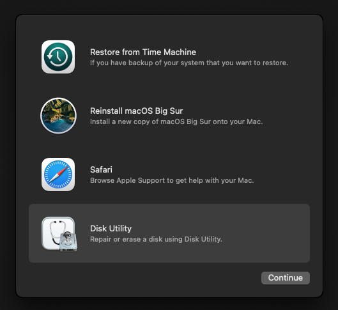
Task: Select "Restore from Time Machine" title
Action: (143, 52)
